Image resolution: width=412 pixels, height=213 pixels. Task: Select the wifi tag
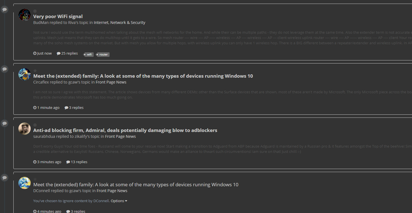click(89, 54)
